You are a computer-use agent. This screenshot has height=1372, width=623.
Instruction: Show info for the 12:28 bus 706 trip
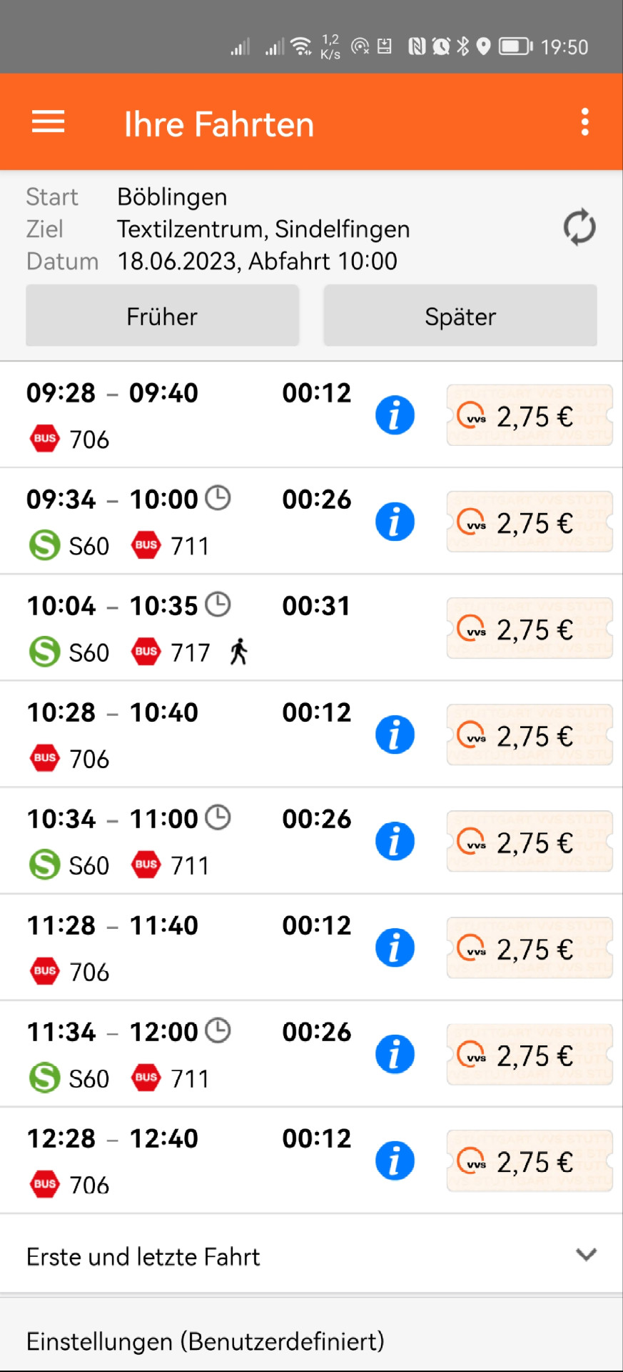coord(395,1160)
